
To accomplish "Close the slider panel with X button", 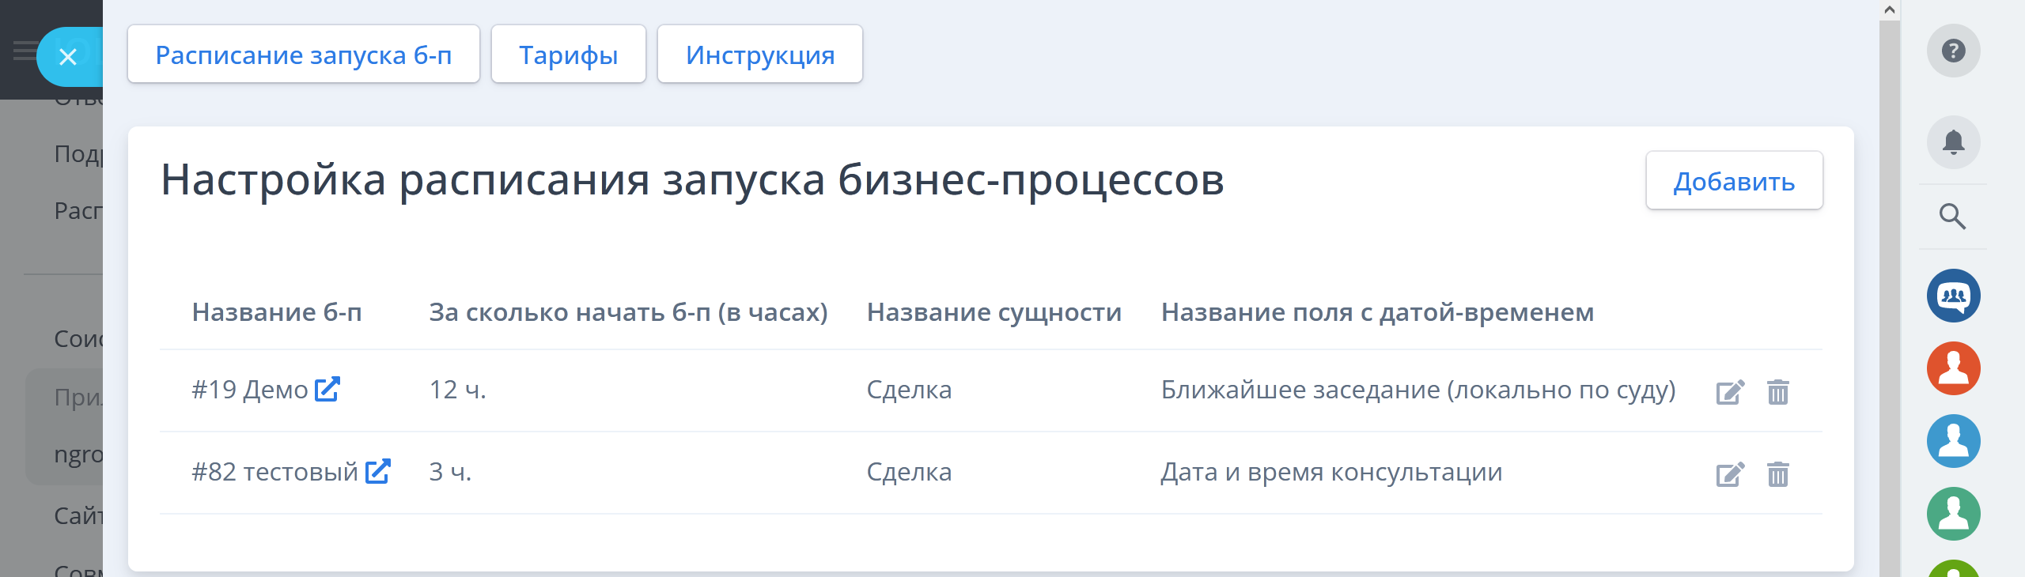I will tap(68, 57).
